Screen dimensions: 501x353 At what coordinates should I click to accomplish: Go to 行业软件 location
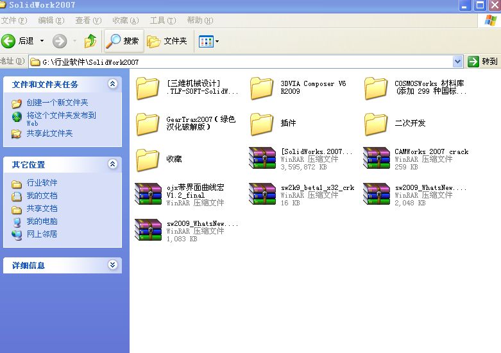click(42, 183)
